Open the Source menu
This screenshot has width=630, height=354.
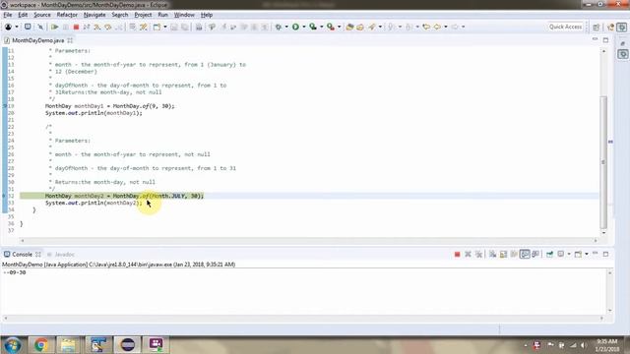click(x=42, y=15)
